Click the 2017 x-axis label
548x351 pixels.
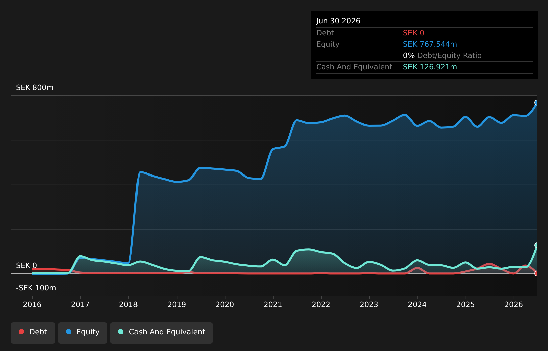[80, 304]
